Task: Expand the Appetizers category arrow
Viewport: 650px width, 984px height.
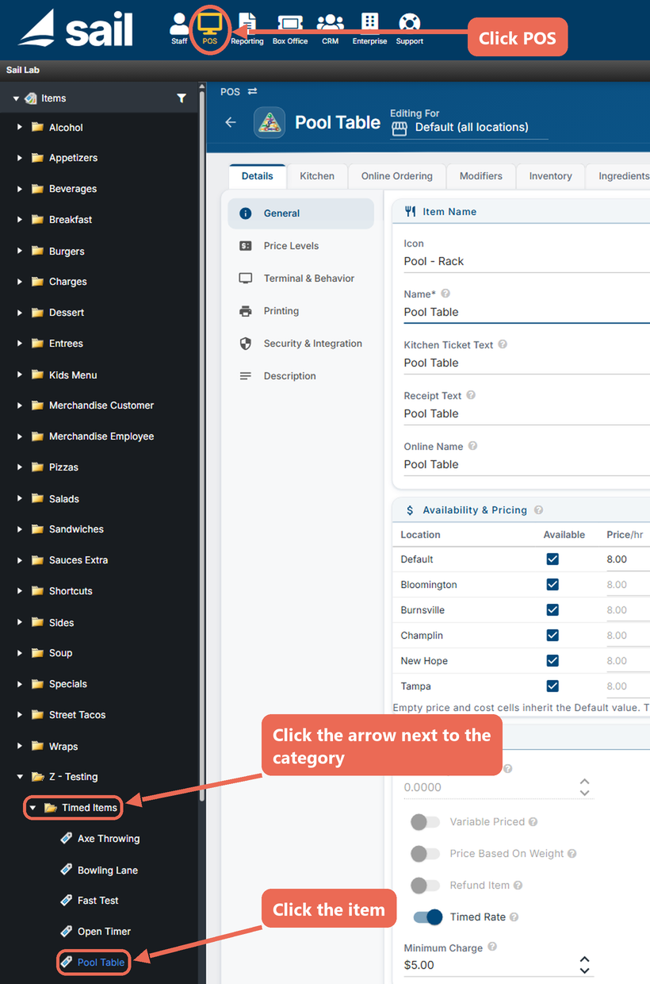Action: tap(20, 158)
